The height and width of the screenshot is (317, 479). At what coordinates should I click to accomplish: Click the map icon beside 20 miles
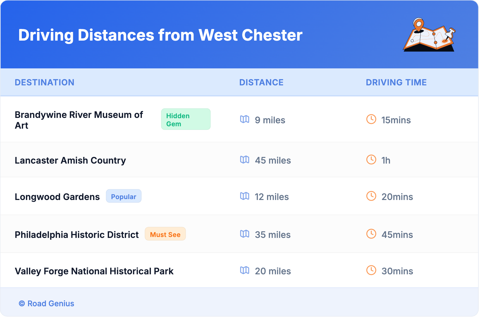(x=245, y=270)
